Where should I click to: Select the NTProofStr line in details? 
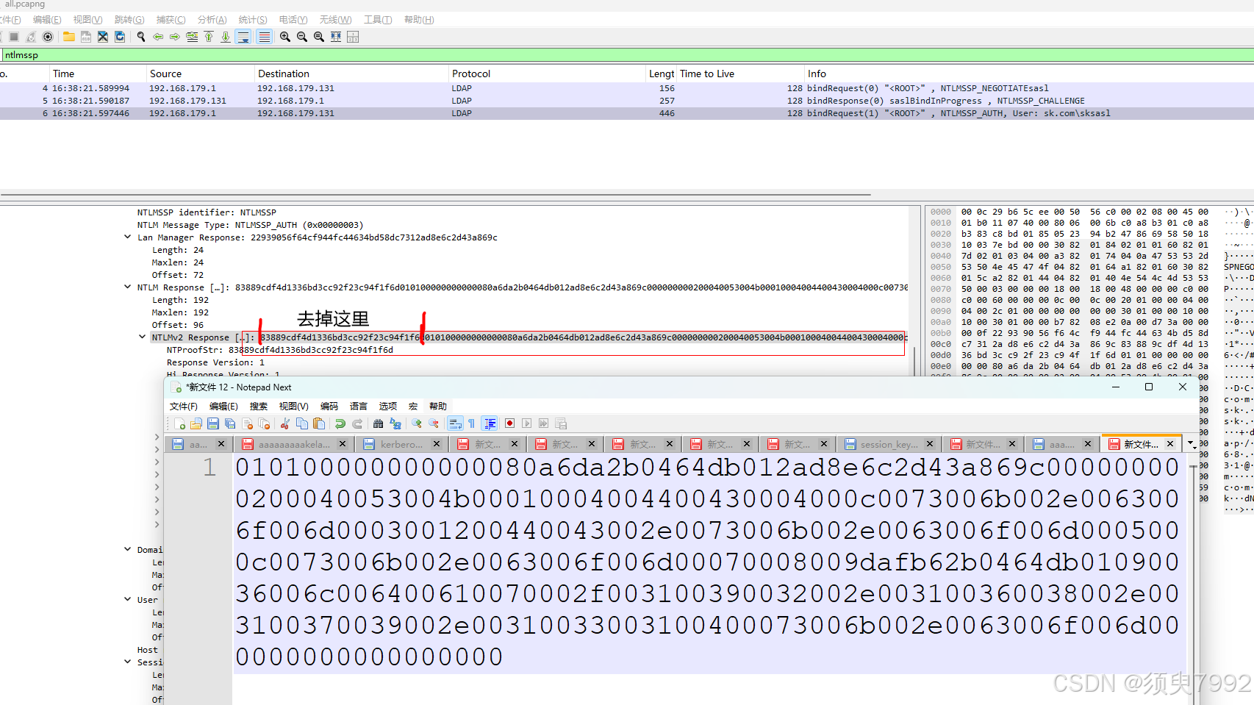point(279,350)
